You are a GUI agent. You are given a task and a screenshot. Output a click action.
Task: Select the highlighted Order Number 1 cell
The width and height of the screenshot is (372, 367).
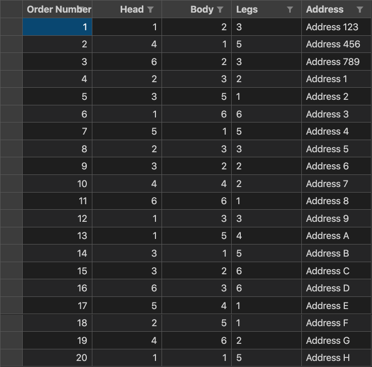click(58, 27)
